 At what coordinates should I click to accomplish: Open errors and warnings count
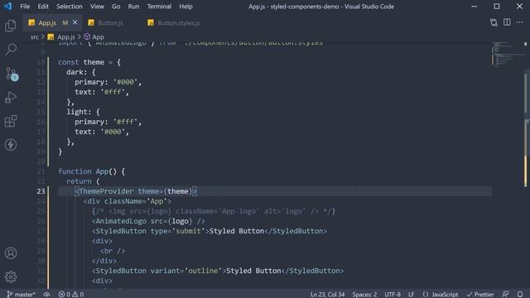[x=71, y=295]
